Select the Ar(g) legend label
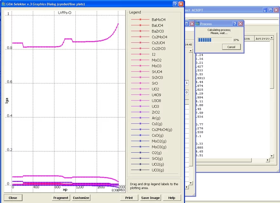 [156, 118]
